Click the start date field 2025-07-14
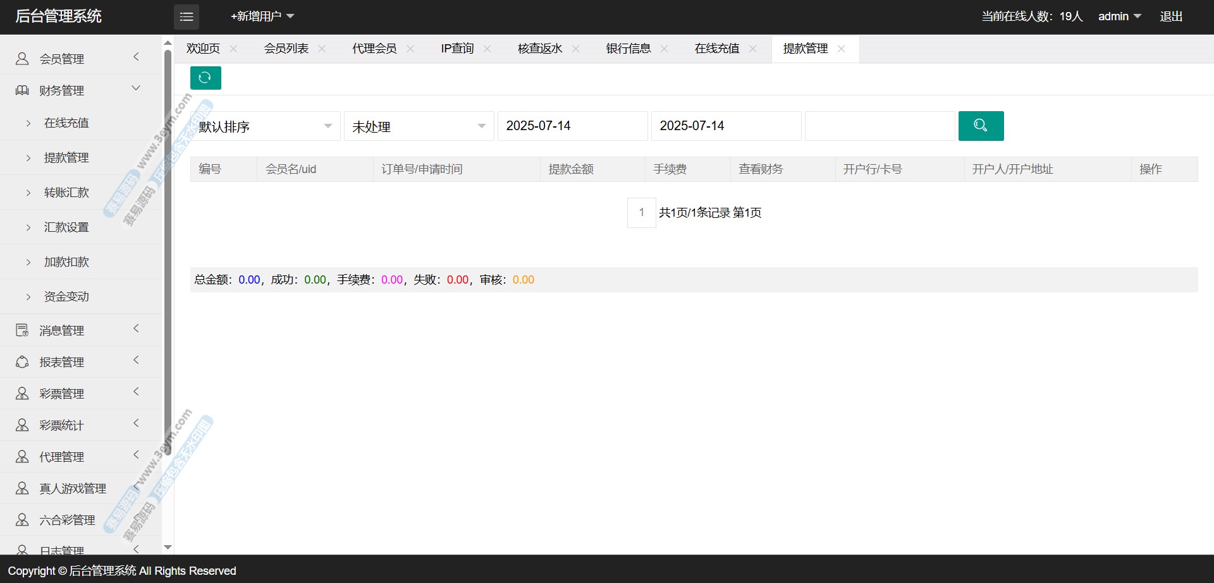The height and width of the screenshot is (583, 1214). click(x=572, y=126)
